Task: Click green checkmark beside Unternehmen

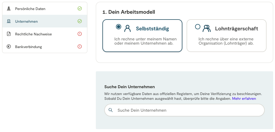Action: click(80, 21)
